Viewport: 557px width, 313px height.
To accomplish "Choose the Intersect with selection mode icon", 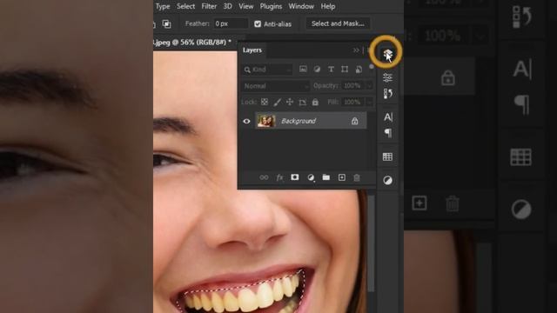I will (x=166, y=23).
